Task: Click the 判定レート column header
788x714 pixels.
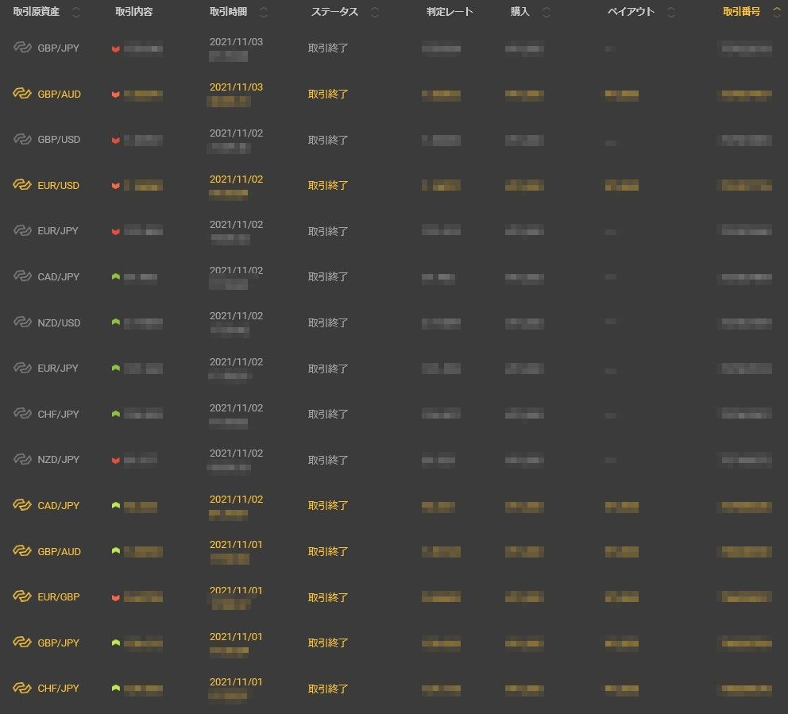Action: 450,12
